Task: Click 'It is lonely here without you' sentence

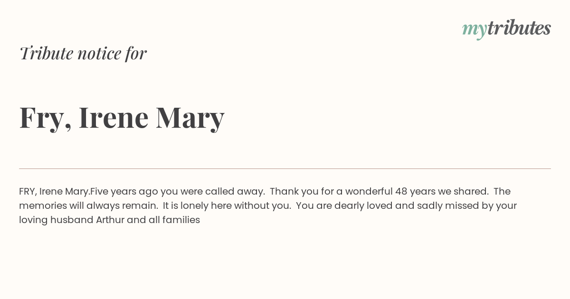Action: [227, 206]
